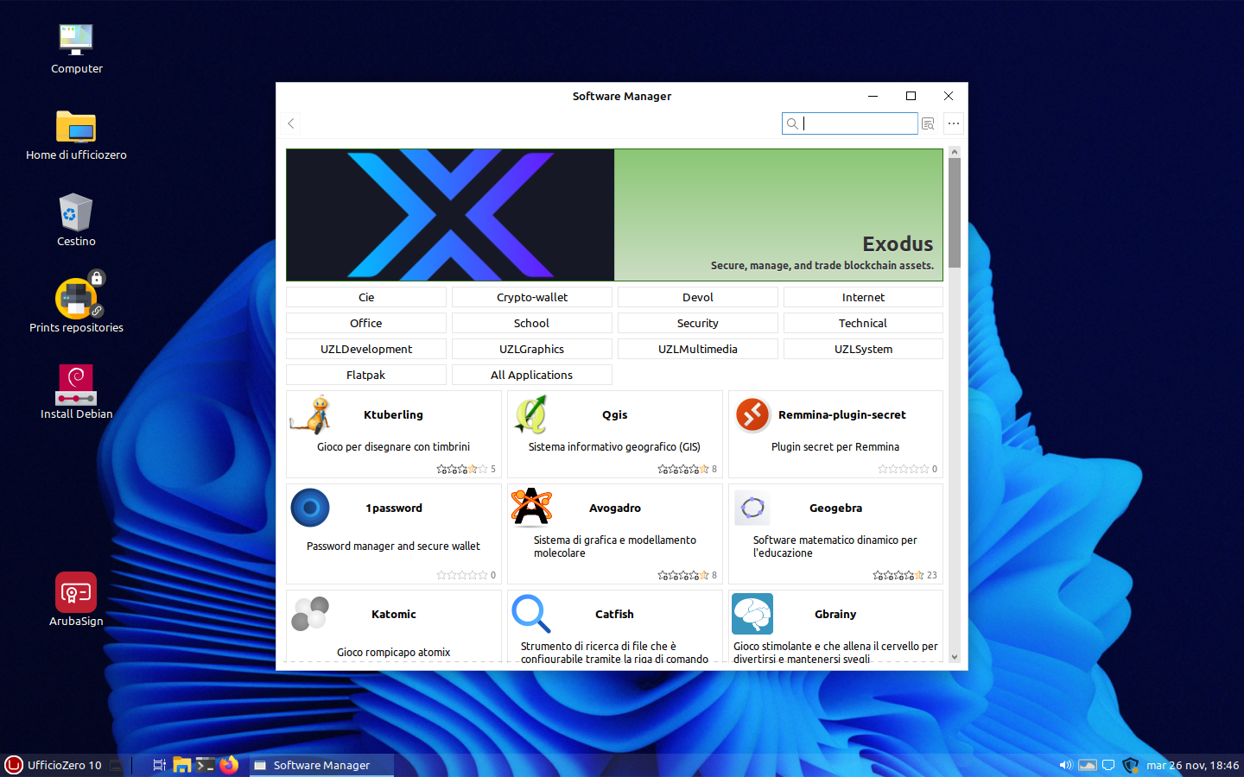Click the Geogebra app icon
This screenshot has height=777, width=1244.
tap(752, 508)
